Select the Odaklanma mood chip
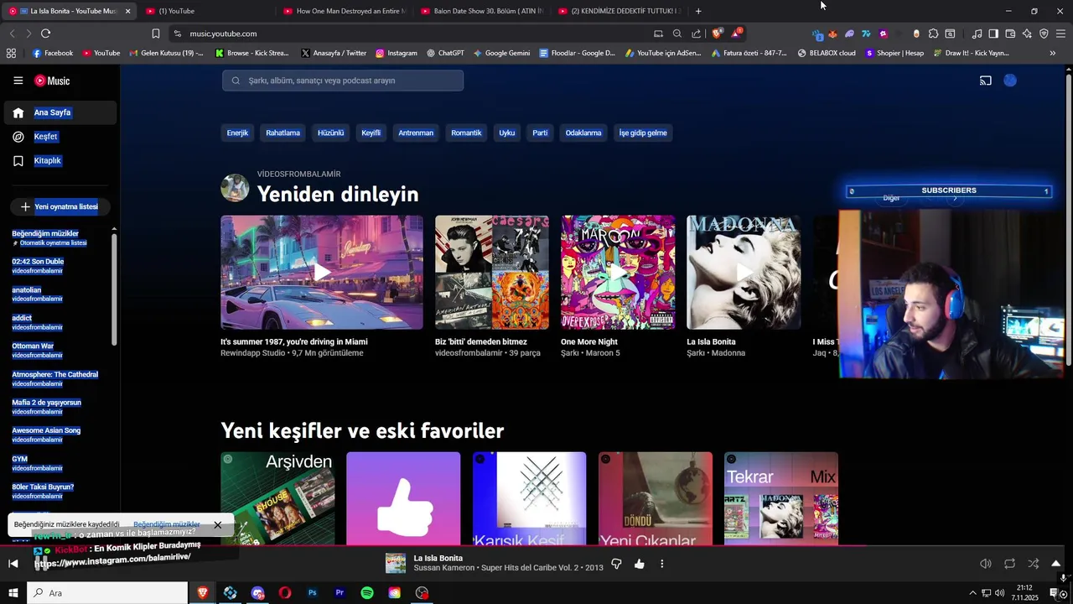 click(x=583, y=133)
